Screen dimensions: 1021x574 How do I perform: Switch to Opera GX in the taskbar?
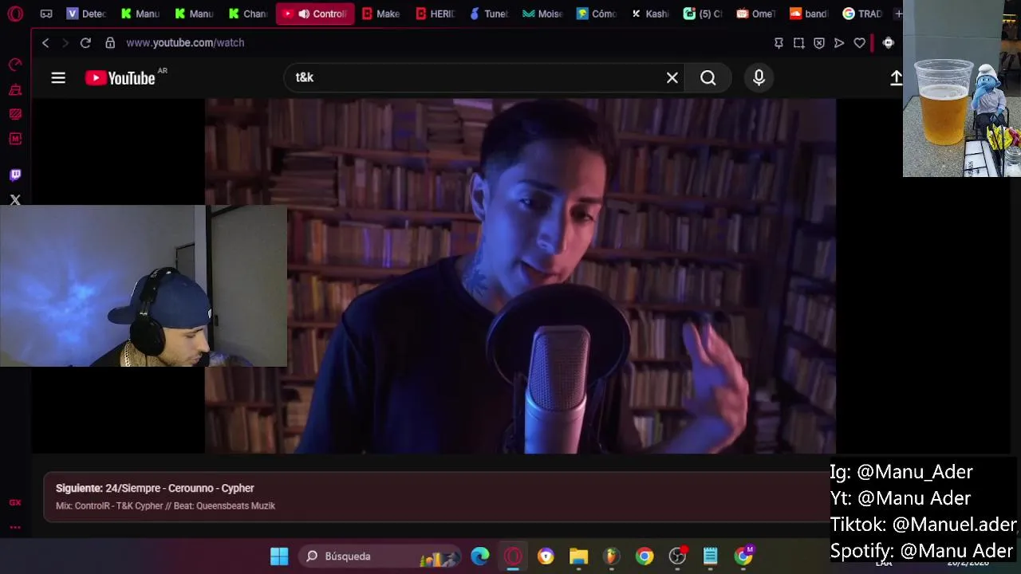[513, 556]
